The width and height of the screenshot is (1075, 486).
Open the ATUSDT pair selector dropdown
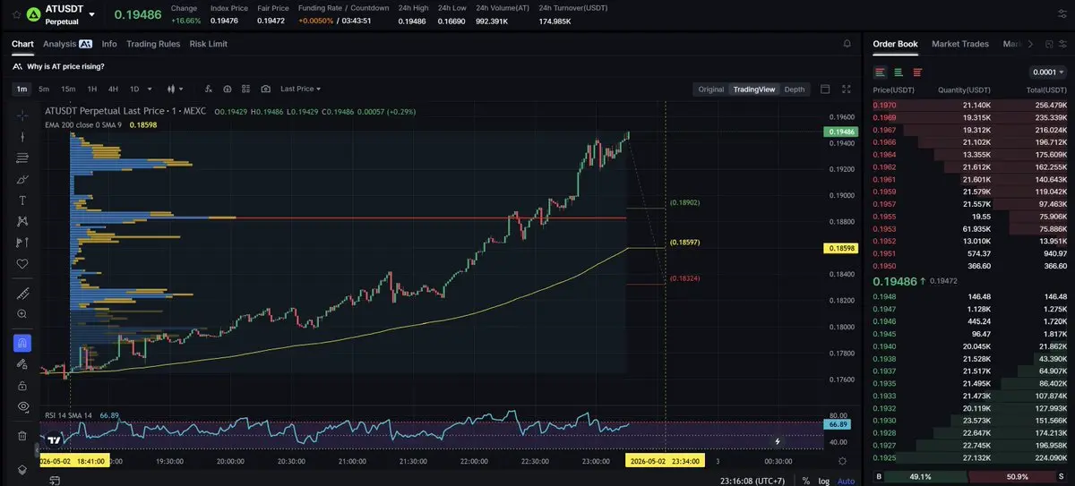pyautogui.click(x=90, y=14)
